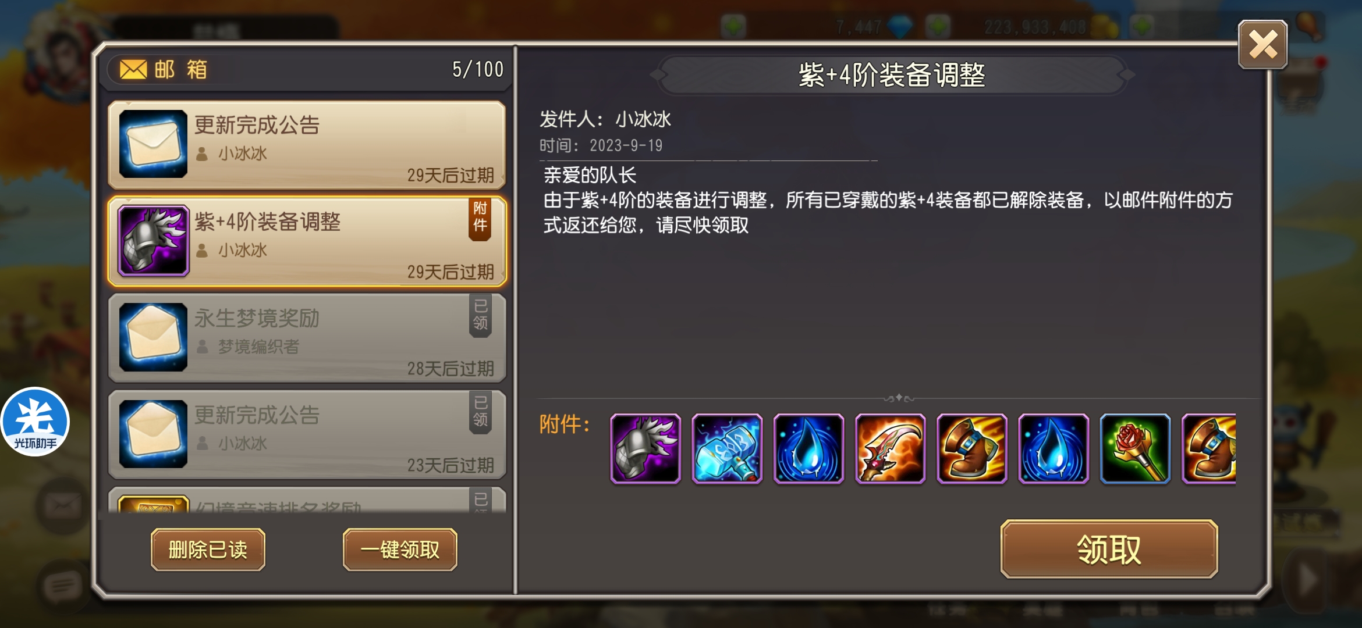Click the mail envelope icon in sidebar

point(63,506)
